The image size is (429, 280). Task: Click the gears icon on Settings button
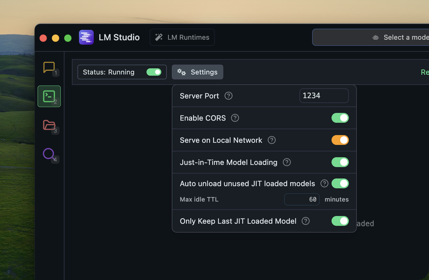click(x=182, y=72)
